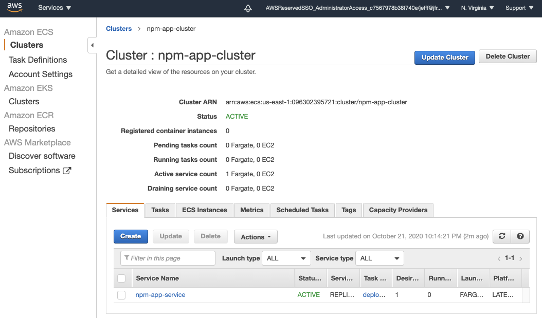Click inside the Filter in this page field
The image size is (542, 318).
(x=170, y=258)
